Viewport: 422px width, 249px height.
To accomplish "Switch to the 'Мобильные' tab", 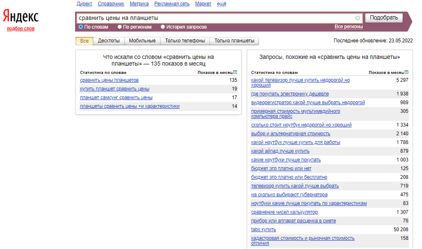I will [142, 41].
